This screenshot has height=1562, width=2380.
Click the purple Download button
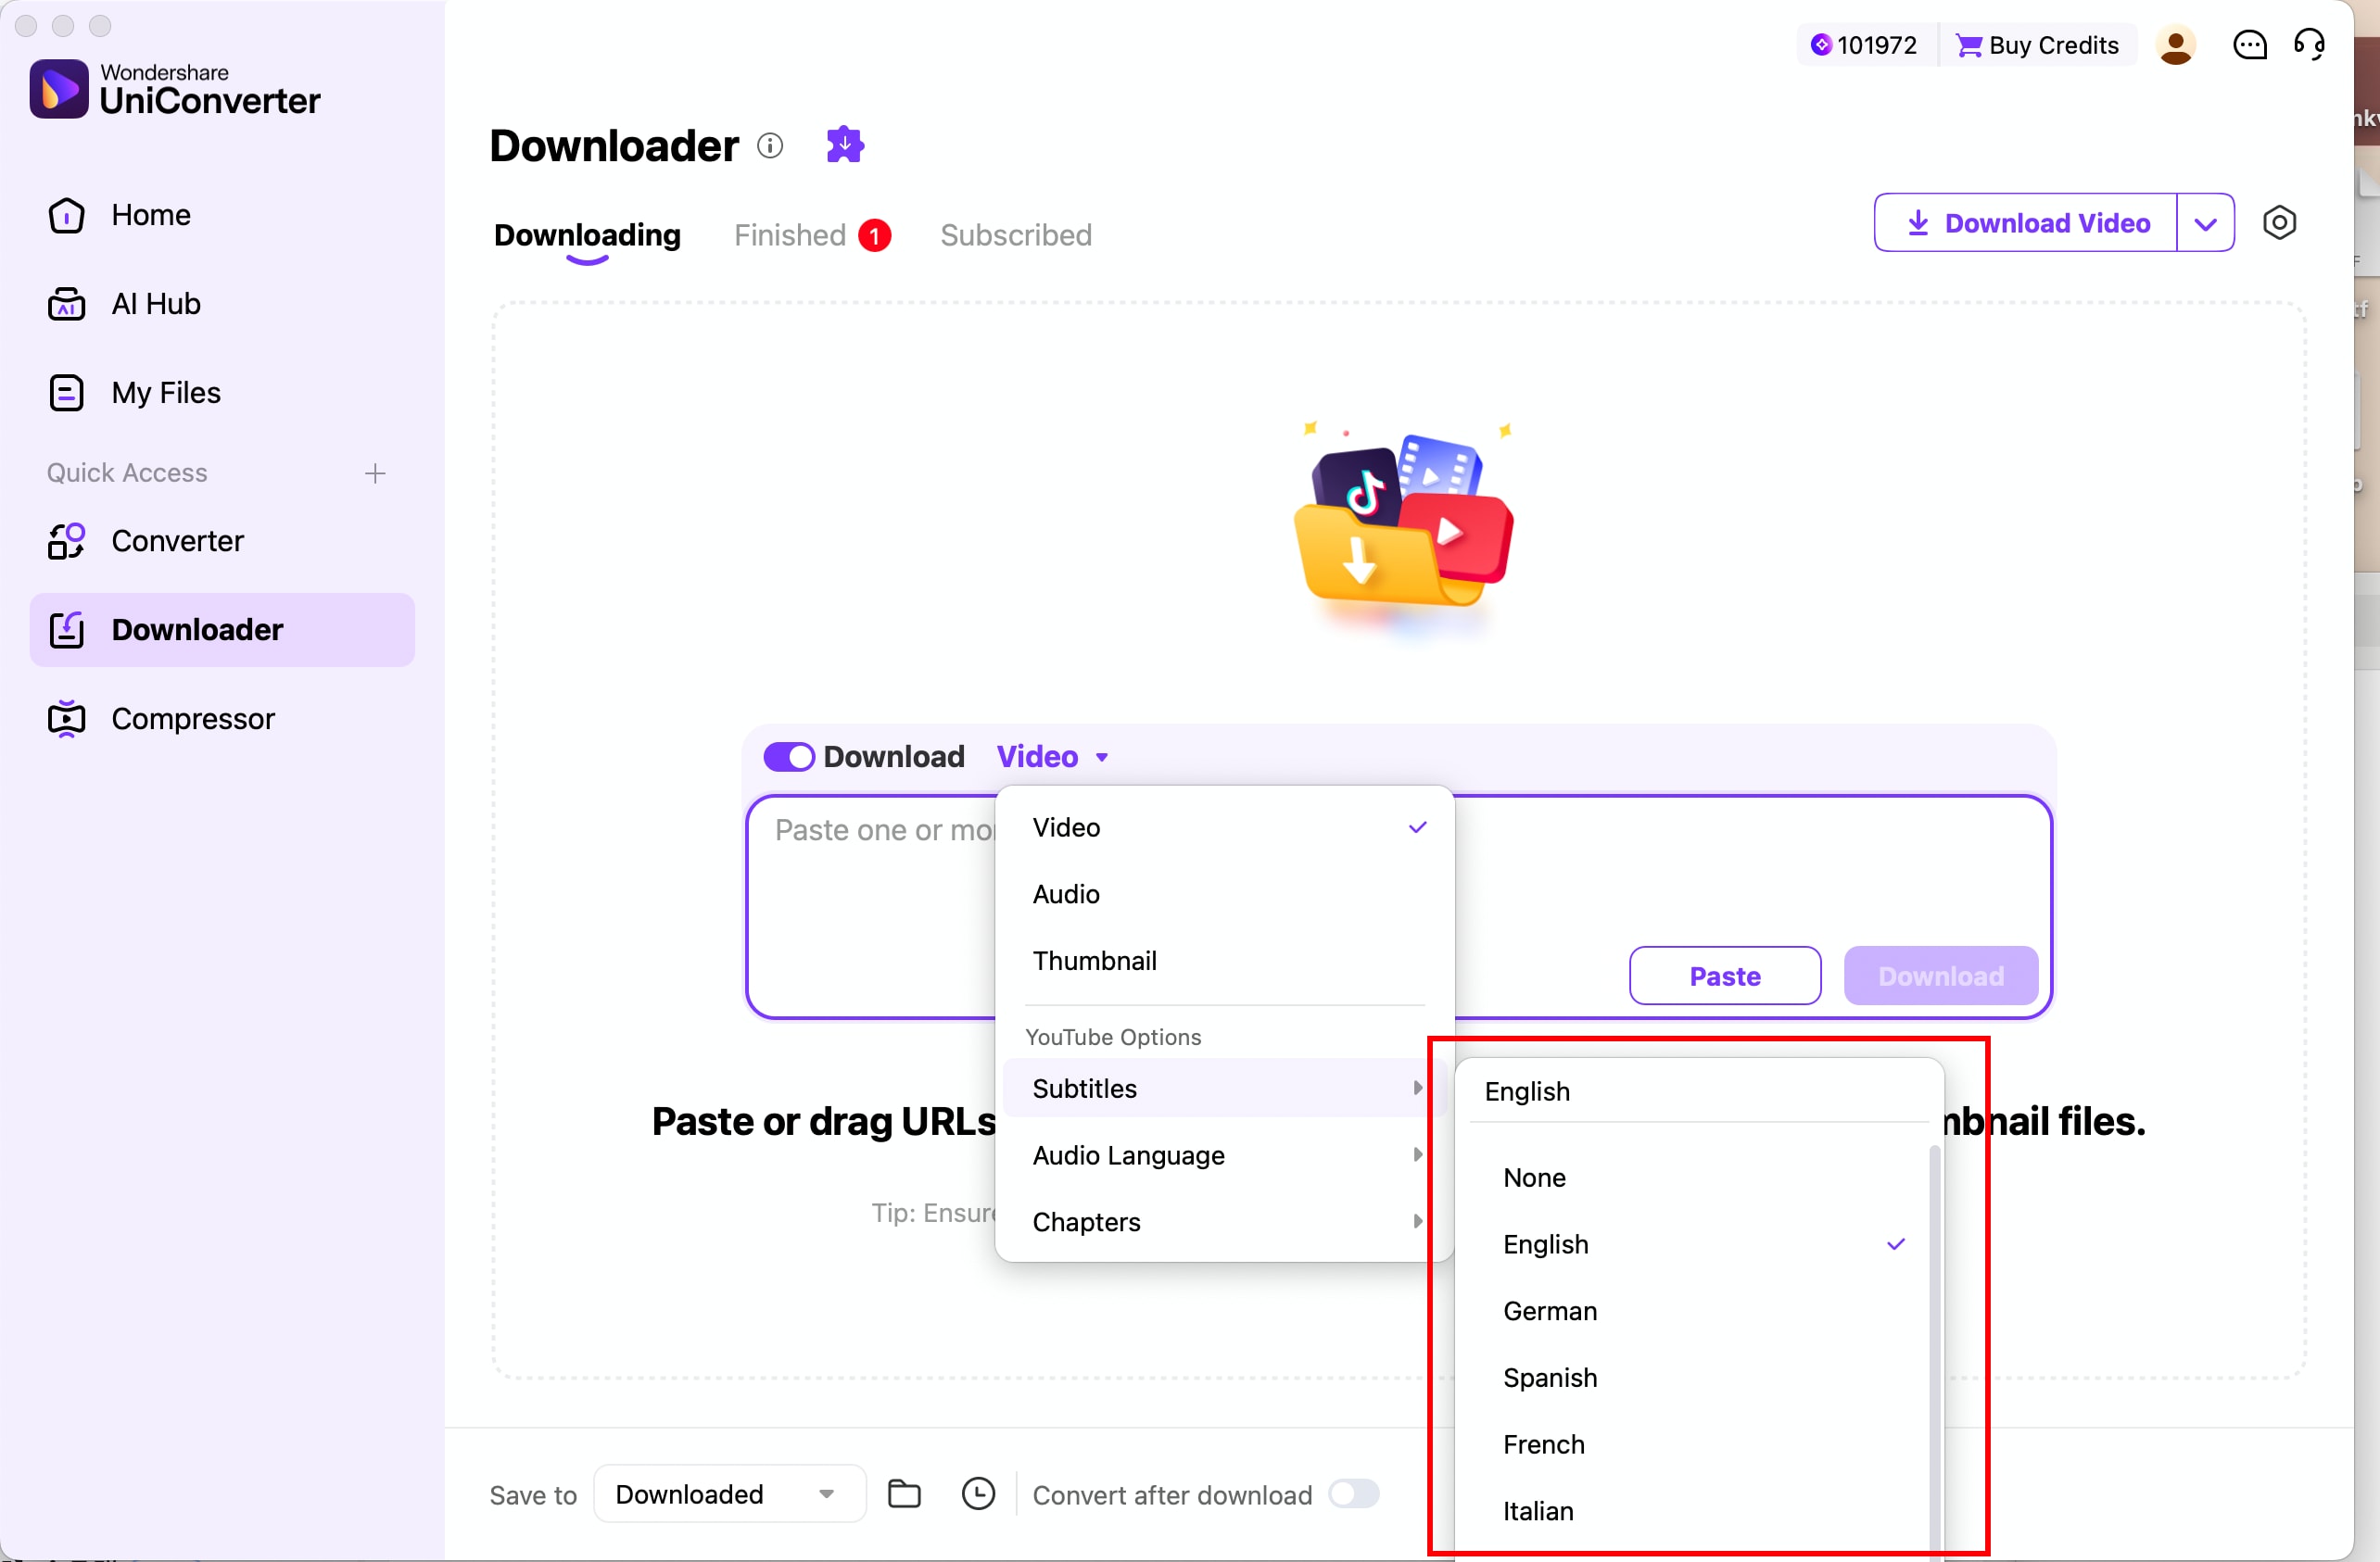[x=1940, y=976]
